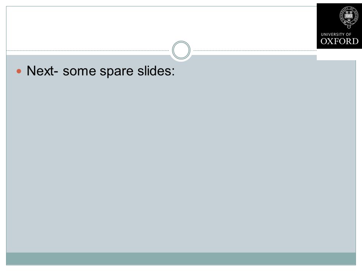Viewport: 362px width, 271px height.
Task: Click the word some in the bullet
Action: (79, 72)
